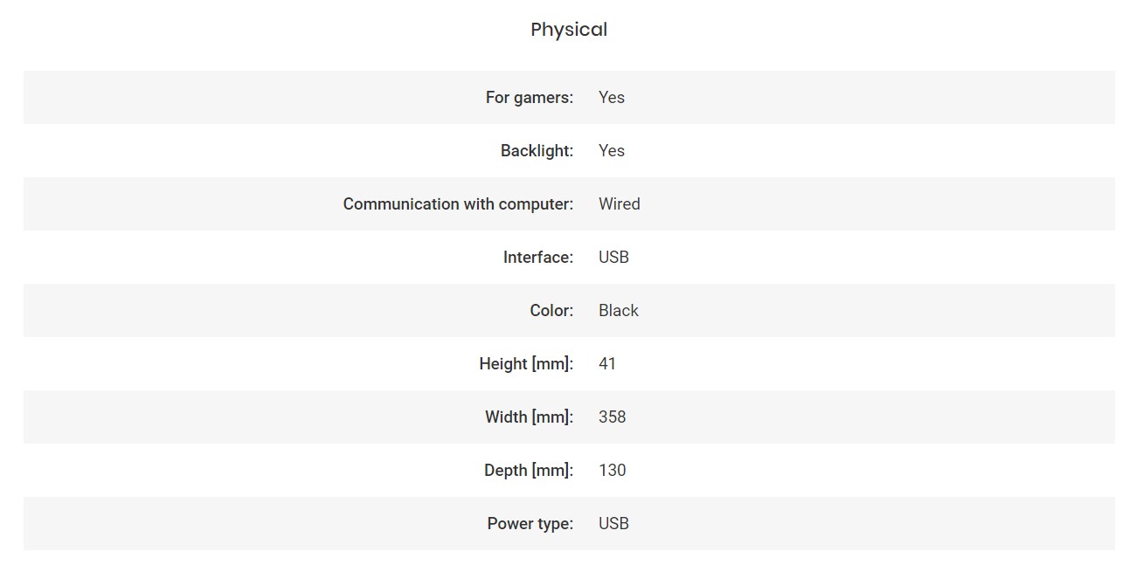Click the 'For gamers:' label
The height and width of the screenshot is (565, 1136).
pos(529,98)
